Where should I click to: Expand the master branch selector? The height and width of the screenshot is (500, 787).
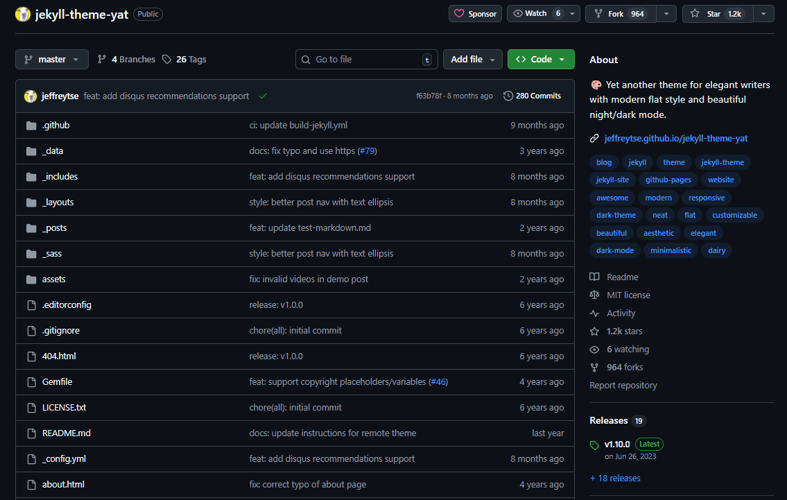(51, 59)
